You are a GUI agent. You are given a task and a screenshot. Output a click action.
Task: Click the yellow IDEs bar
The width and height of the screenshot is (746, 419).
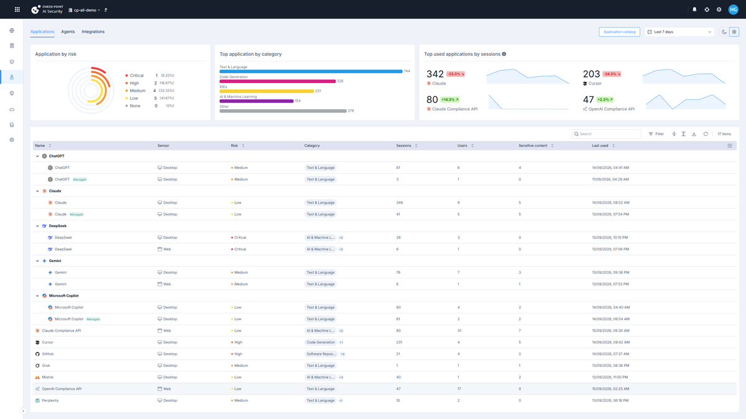pyautogui.click(x=267, y=91)
